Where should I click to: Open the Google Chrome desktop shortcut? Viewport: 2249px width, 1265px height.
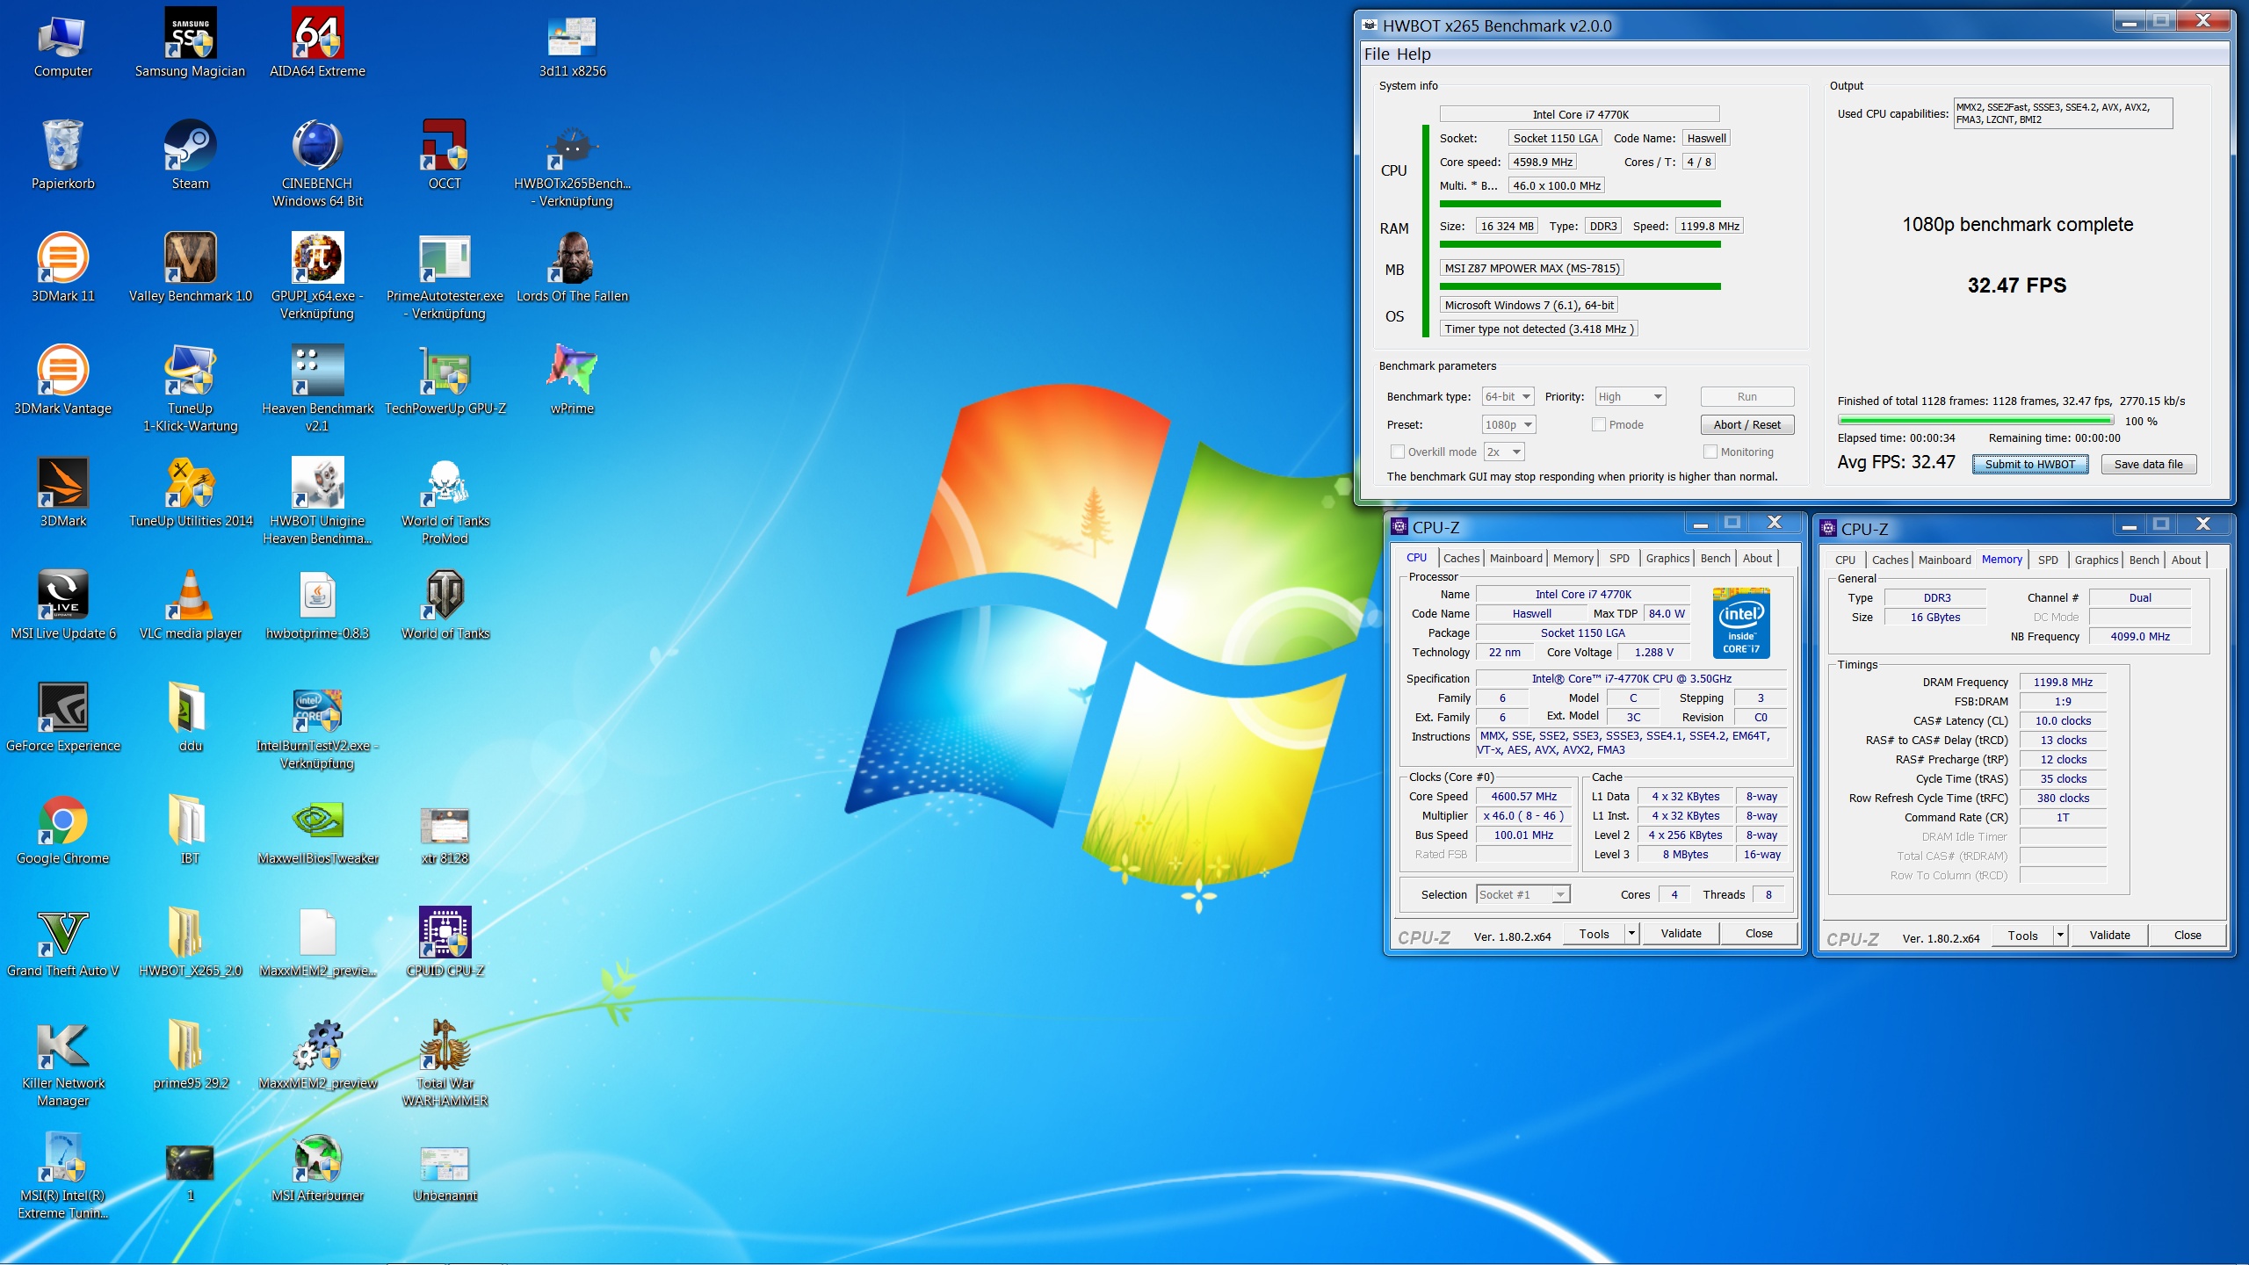(62, 830)
